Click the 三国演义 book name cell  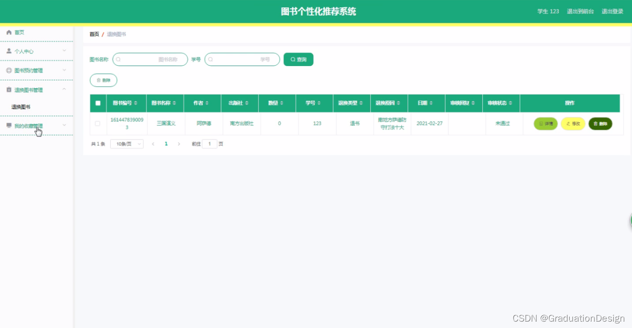pyautogui.click(x=166, y=123)
